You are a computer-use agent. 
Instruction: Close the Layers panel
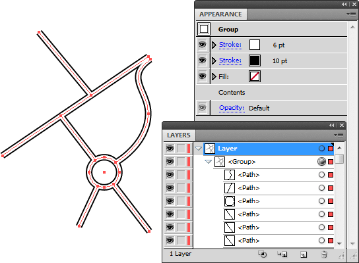[342, 125]
